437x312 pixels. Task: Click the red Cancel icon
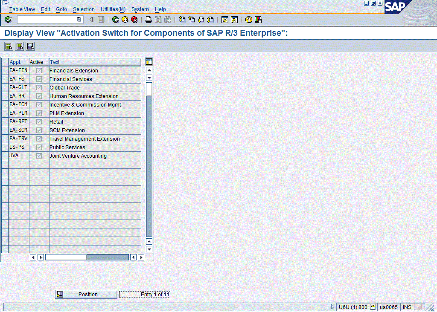point(134,20)
